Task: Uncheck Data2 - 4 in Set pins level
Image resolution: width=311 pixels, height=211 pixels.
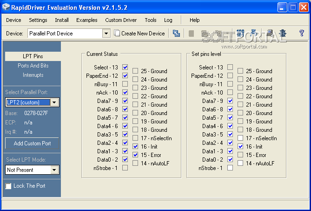Action: point(230,143)
